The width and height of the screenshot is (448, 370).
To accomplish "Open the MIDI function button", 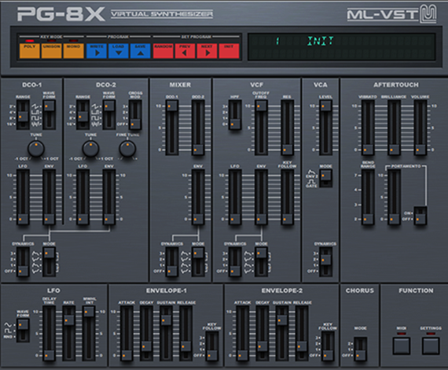I will (402, 346).
